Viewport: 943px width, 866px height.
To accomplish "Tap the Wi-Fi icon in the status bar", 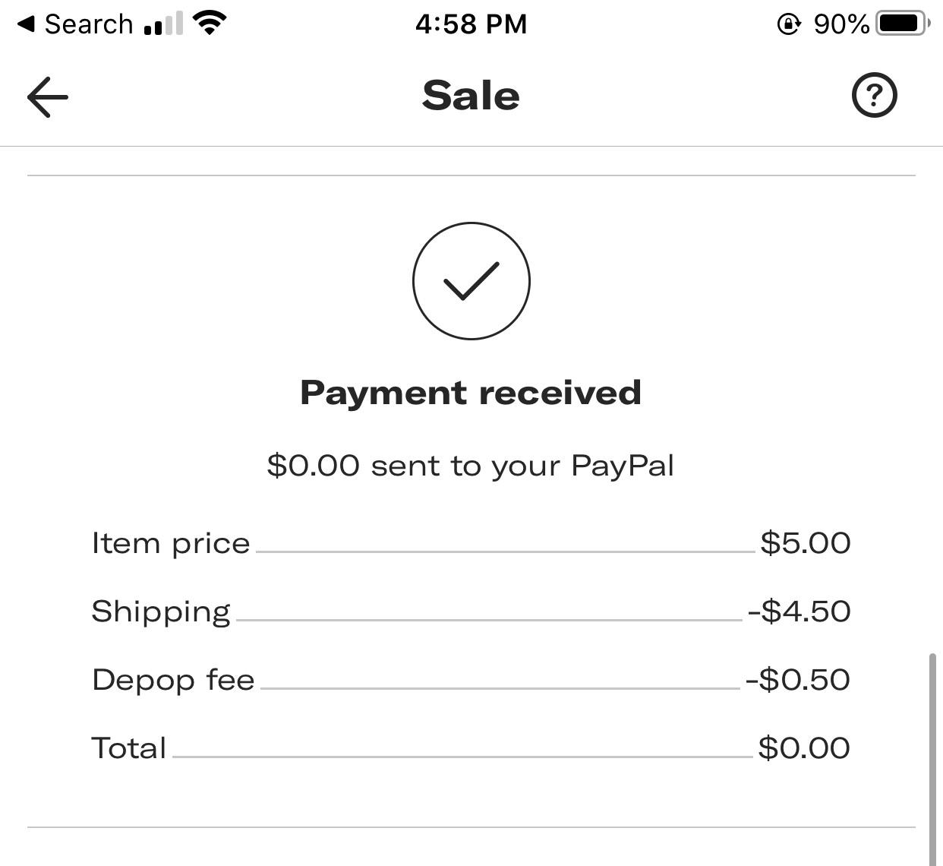I will coord(208,21).
